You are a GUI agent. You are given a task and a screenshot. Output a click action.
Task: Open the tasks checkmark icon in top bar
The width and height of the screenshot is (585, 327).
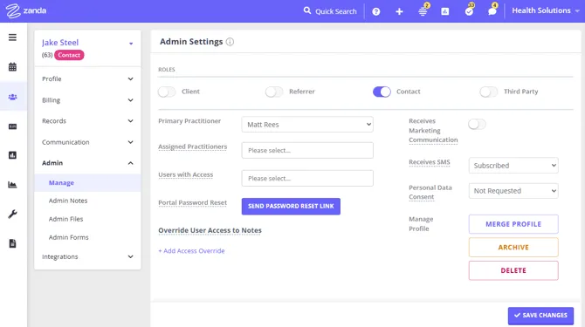[469, 11]
